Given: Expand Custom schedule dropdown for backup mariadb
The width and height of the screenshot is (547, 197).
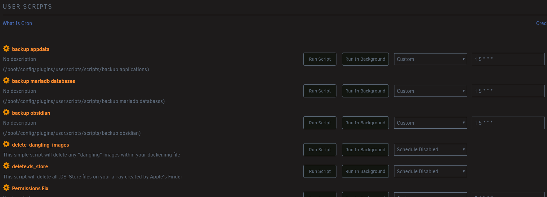Looking at the screenshot, I should tap(430, 91).
